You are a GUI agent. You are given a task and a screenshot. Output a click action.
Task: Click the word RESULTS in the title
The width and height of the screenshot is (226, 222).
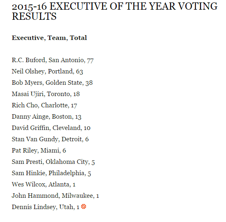coord(34,16)
